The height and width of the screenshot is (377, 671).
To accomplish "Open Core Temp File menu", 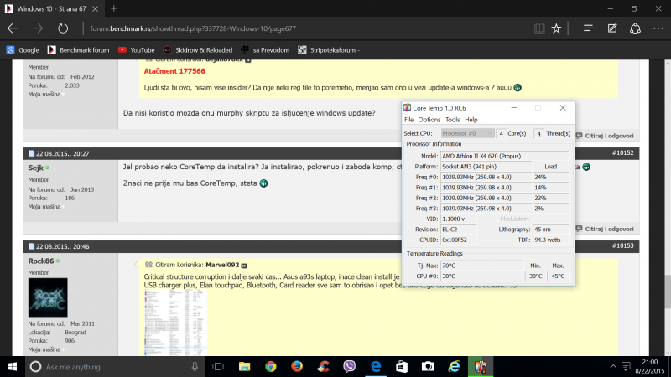I will coord(408,120).
